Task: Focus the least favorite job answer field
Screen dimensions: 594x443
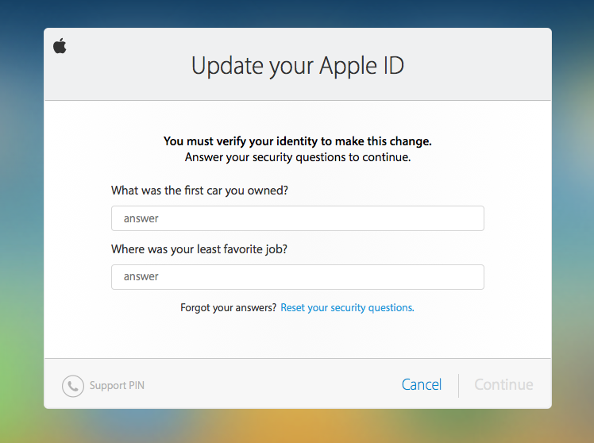Action: [297, 277]
